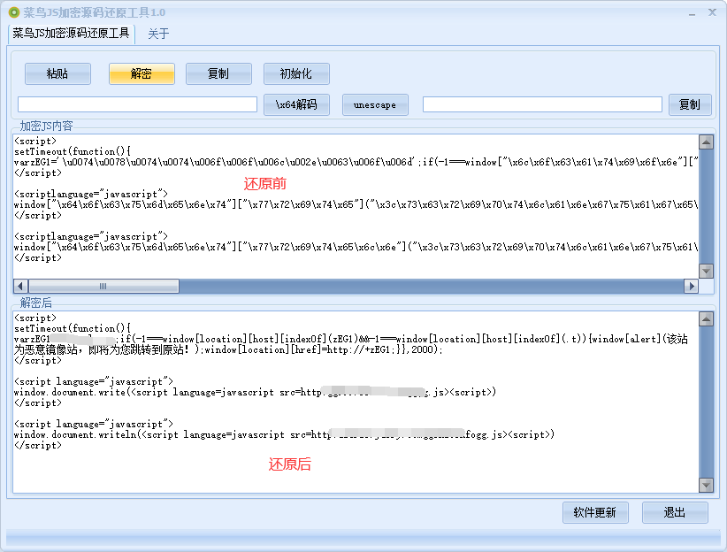Image resolution: width=727 pixels, height=552 pixels.
Task: Select the 菜鸟JS加密源码还原工具 tab
Action: pyautogui.click(x=71, y=34)
